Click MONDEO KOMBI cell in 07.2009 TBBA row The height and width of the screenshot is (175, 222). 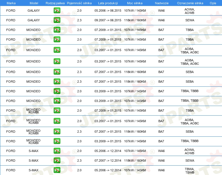[33, 111]
